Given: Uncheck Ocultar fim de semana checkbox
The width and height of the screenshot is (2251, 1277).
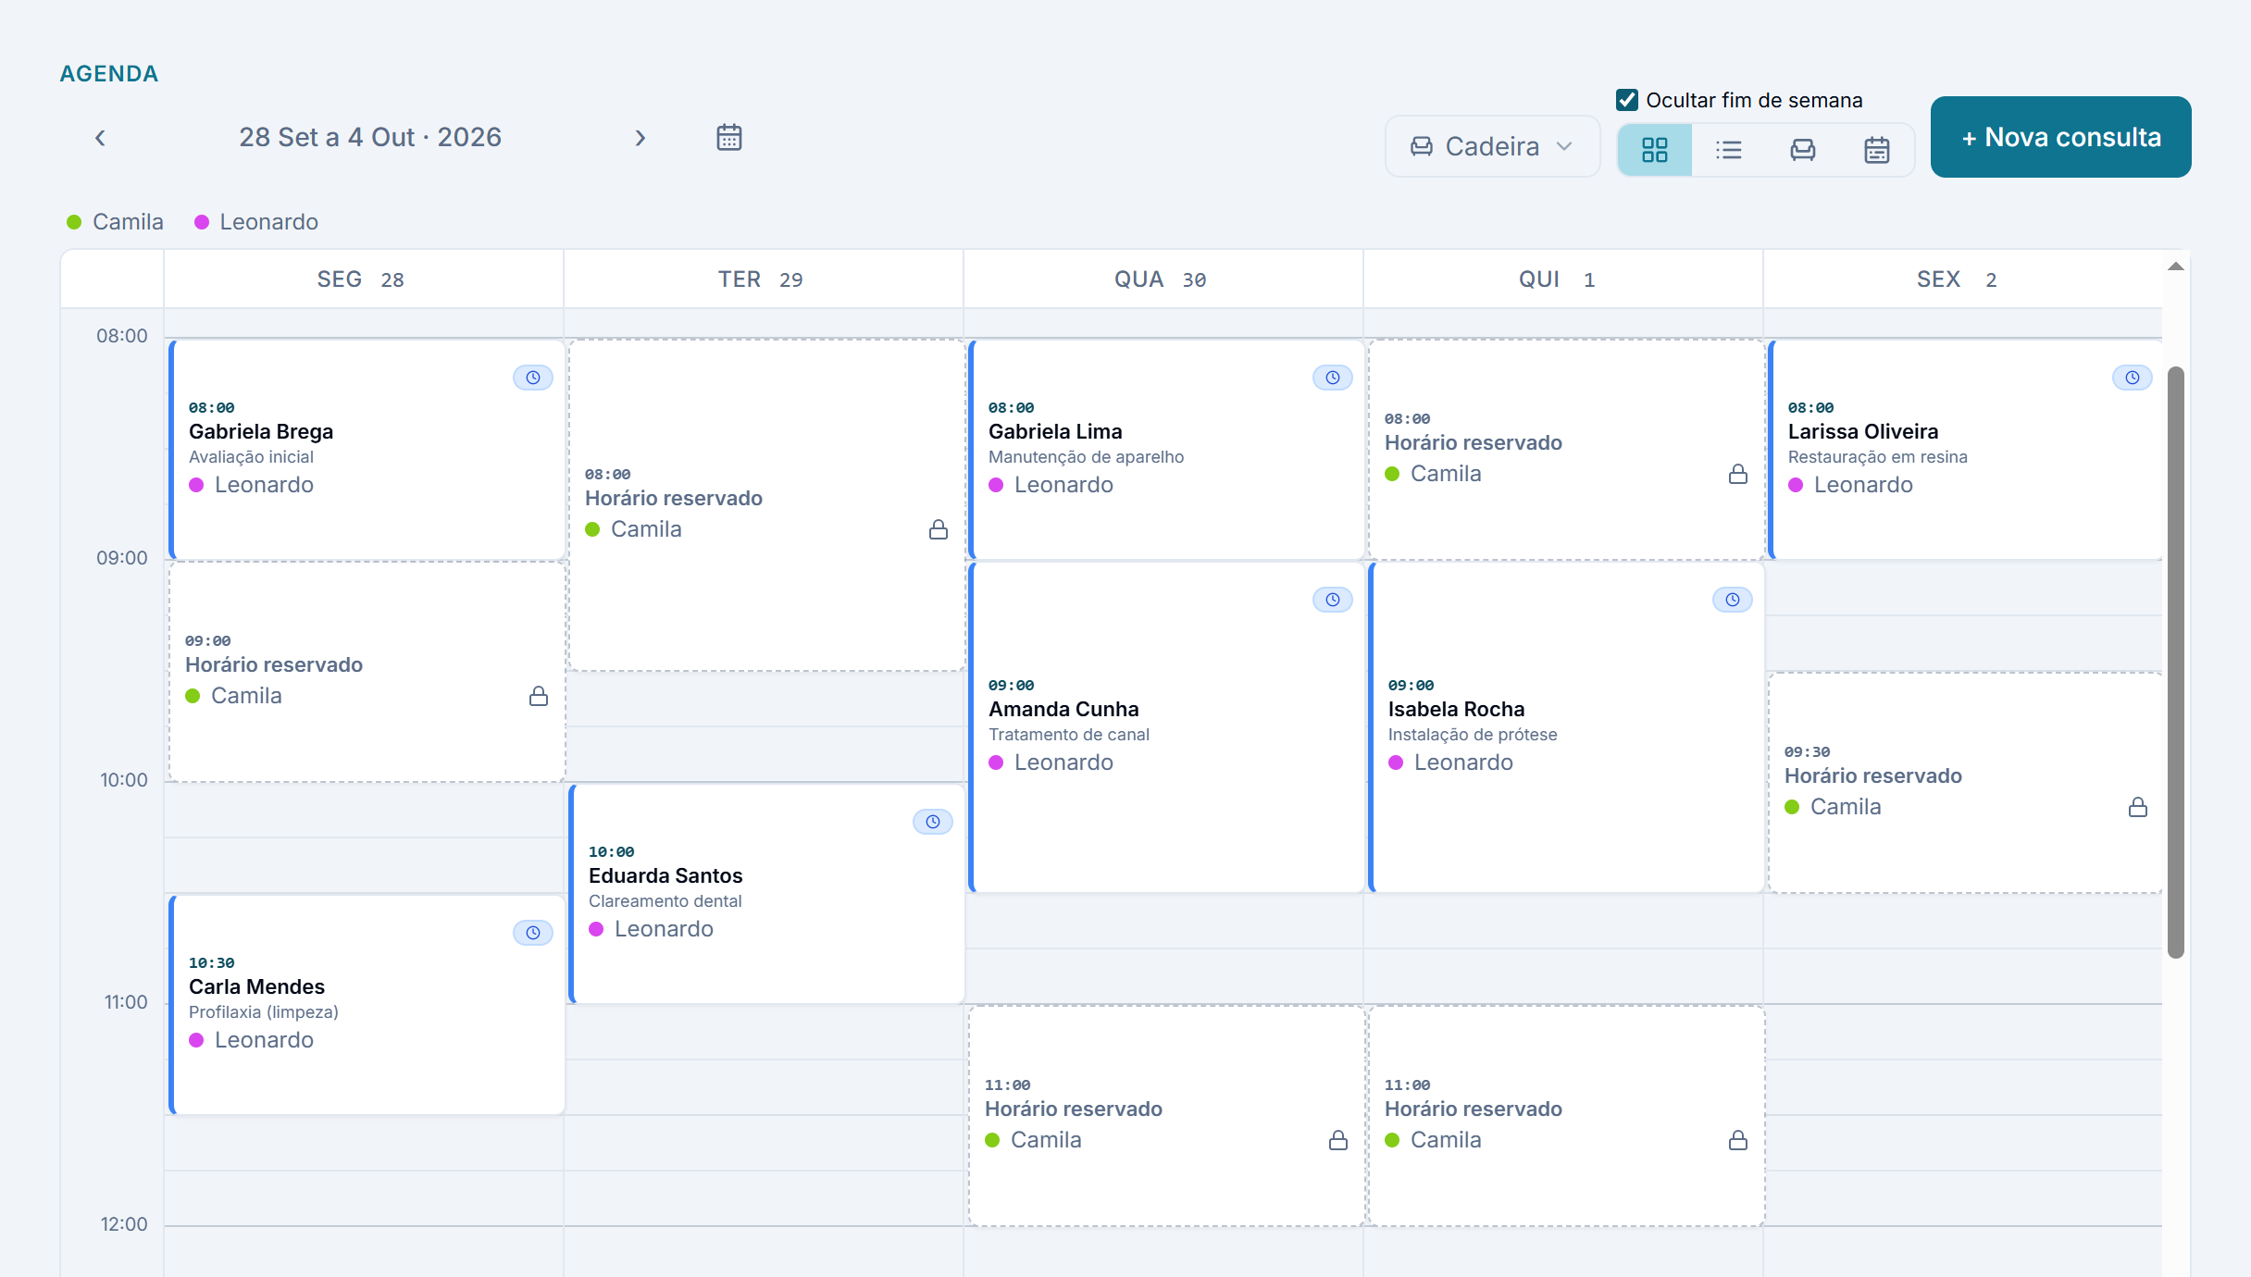Looking at the screenshot, I should pos(1627,100).
